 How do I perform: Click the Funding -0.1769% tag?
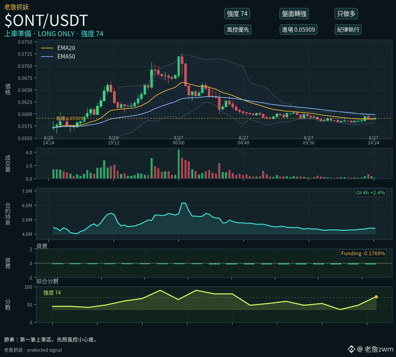tap(363, 254)
